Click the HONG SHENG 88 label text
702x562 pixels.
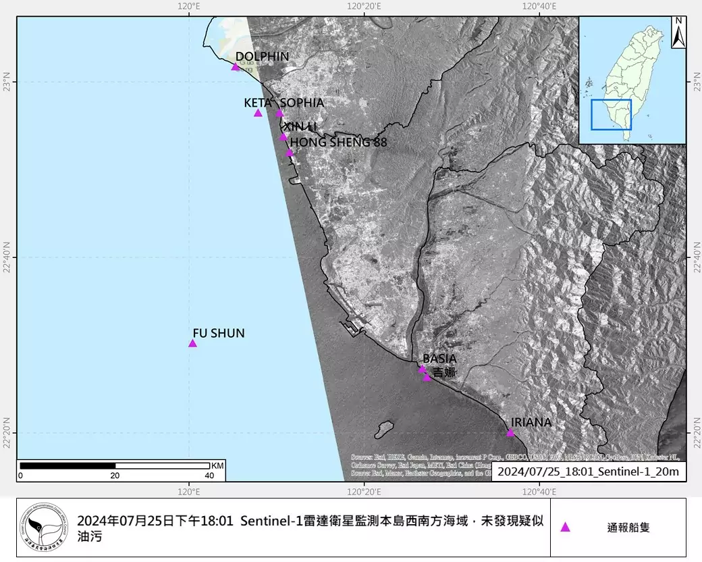point(338,143)
